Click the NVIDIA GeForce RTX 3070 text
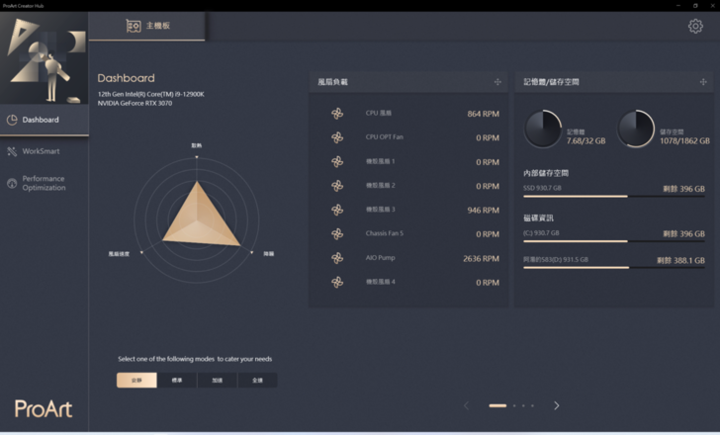 point(135,103)
